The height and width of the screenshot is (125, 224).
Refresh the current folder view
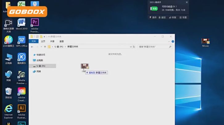134,47
